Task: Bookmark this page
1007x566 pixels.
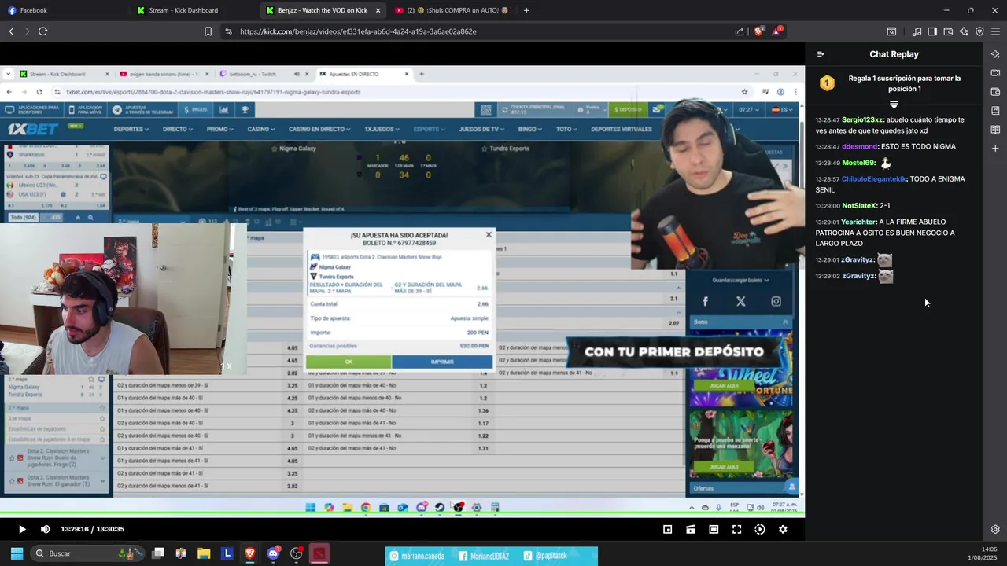Action: [x=208, y=31]
